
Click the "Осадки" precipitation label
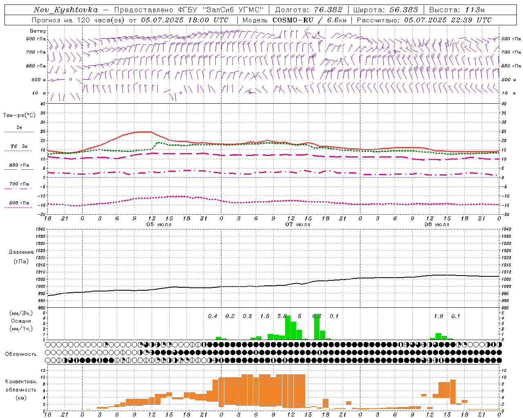click(21, 321)
